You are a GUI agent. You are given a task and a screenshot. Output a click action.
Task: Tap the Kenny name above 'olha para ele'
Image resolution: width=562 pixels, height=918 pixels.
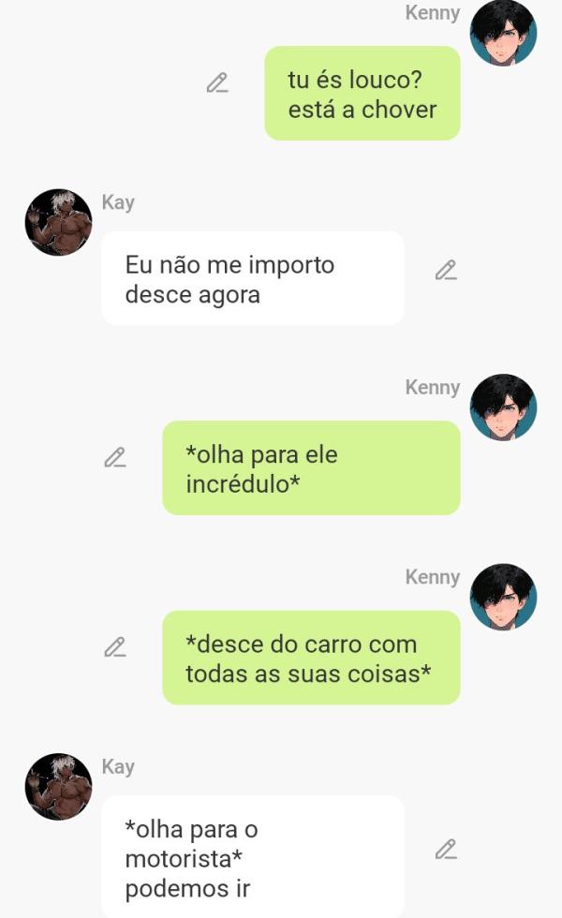pyautogui.click(x=433, y=387)
